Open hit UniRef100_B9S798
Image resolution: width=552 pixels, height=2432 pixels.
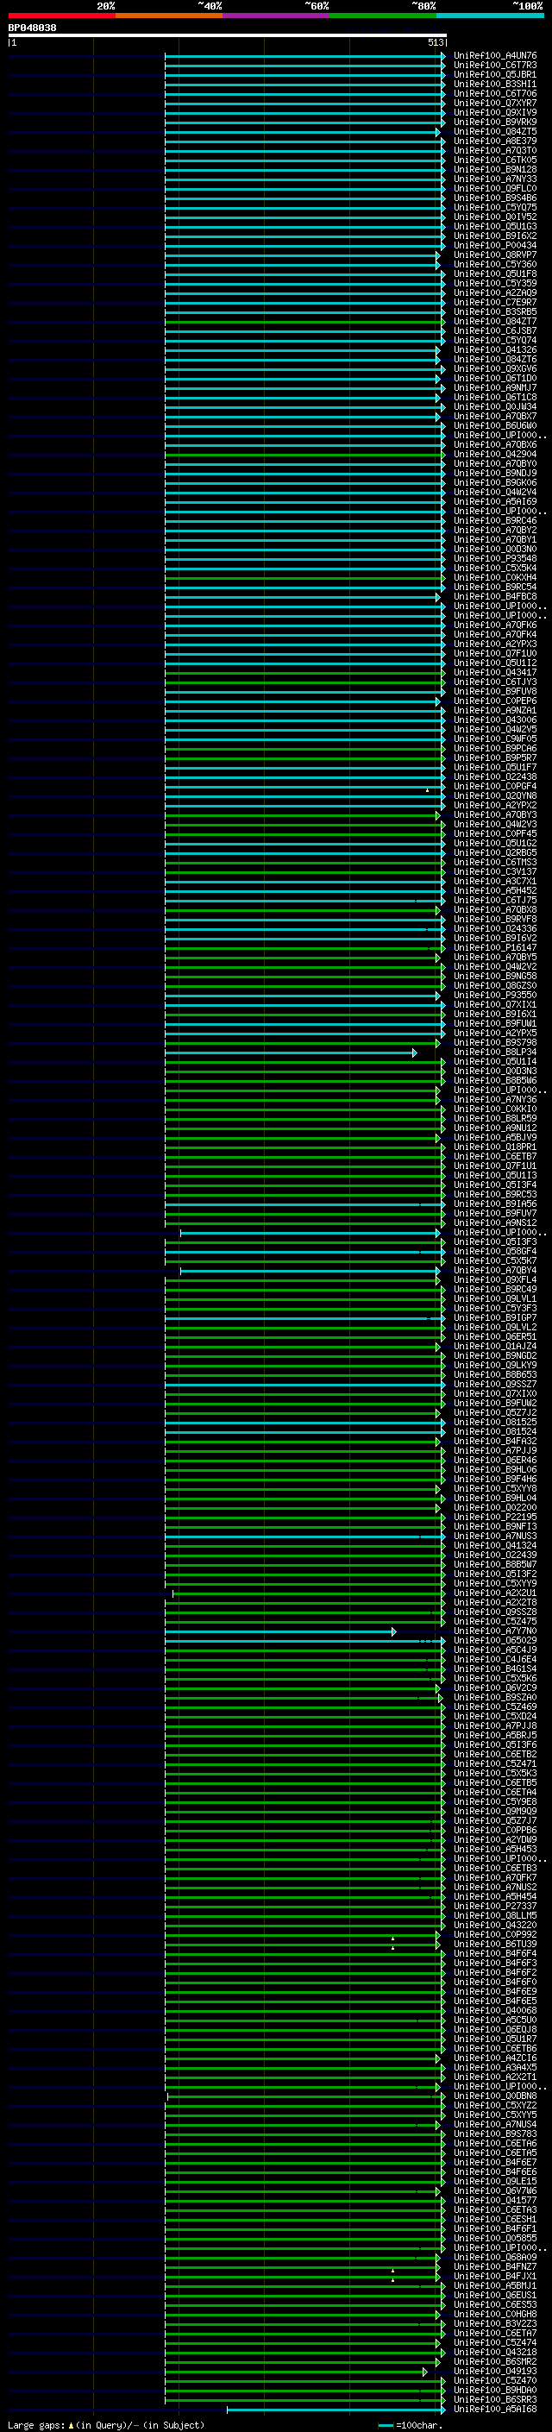tap(494, 1042)
